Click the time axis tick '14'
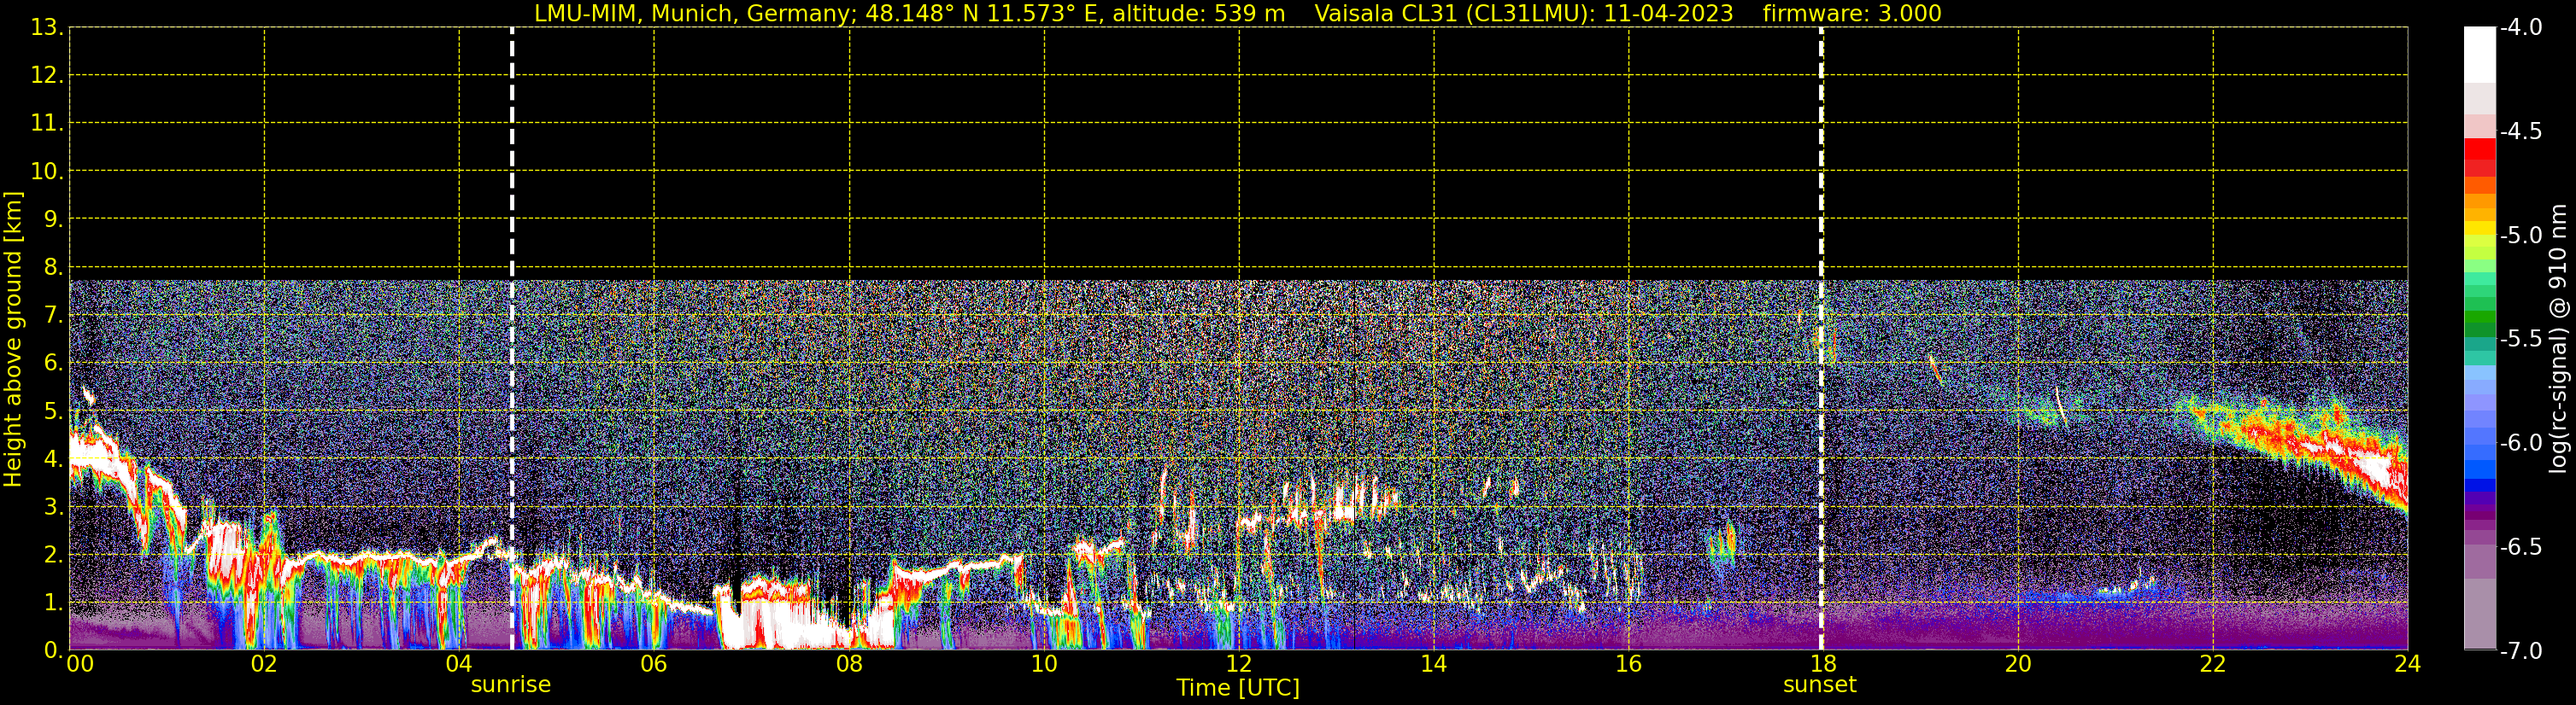The height and width of the screenshot is (705, 2576). pyautogui.click(x=1434, y=664)
